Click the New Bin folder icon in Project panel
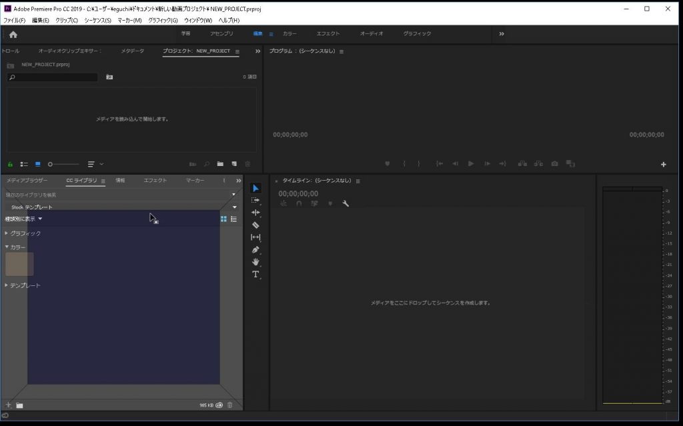The width and height of the screenshot is (683, 426). point(220,163)
